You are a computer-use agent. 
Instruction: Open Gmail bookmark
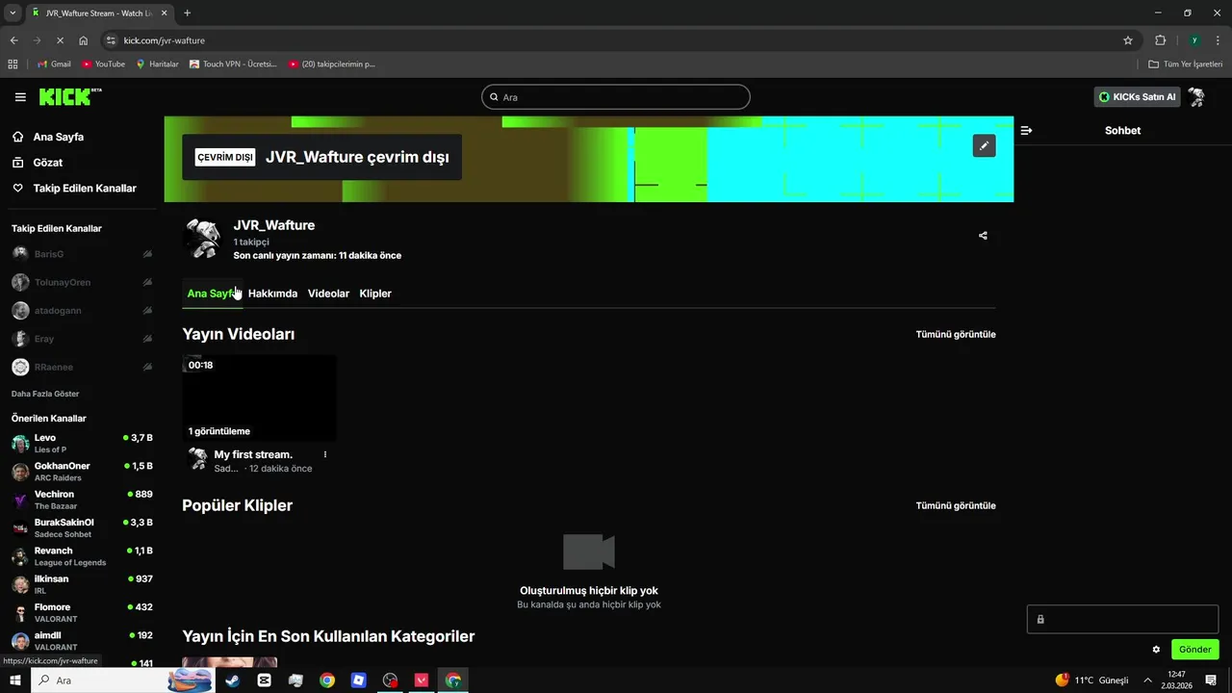click(x=54, y=64)
